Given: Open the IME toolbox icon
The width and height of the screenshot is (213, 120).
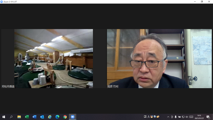Looking at the screenshot, I should 158,117.
